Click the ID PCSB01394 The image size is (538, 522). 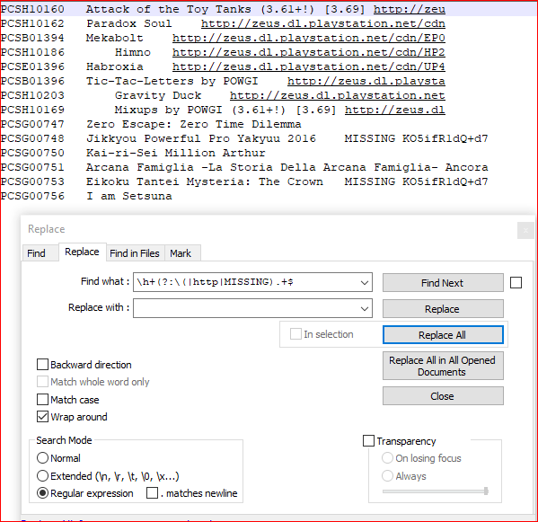[32, 38]
